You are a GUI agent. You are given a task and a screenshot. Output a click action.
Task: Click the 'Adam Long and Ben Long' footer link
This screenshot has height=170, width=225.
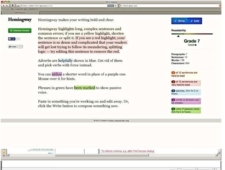pos(119,121)
